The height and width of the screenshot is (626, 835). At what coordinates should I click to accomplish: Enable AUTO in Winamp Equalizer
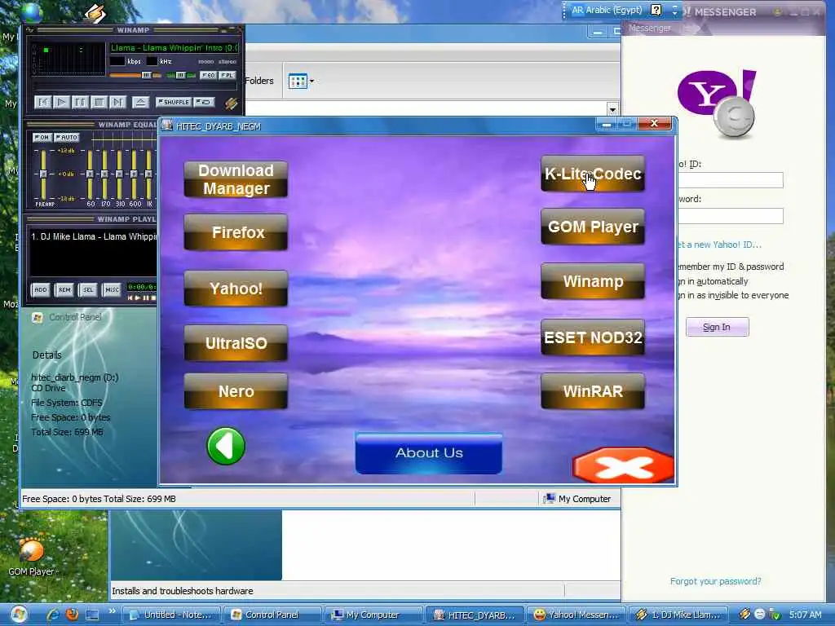coord(67,137)
